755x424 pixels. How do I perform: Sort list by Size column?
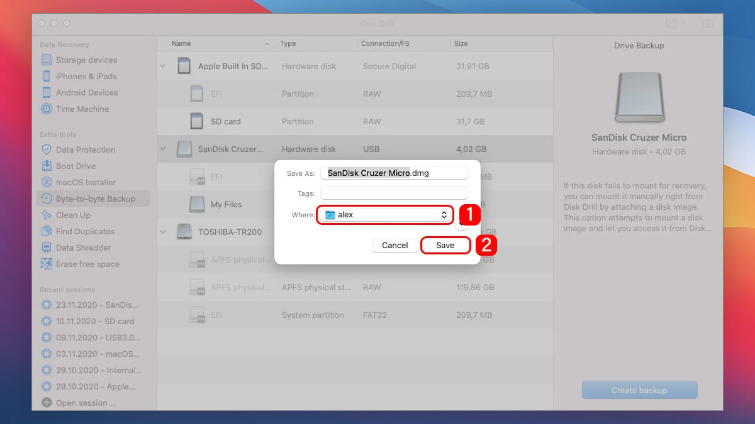[501, 44]
